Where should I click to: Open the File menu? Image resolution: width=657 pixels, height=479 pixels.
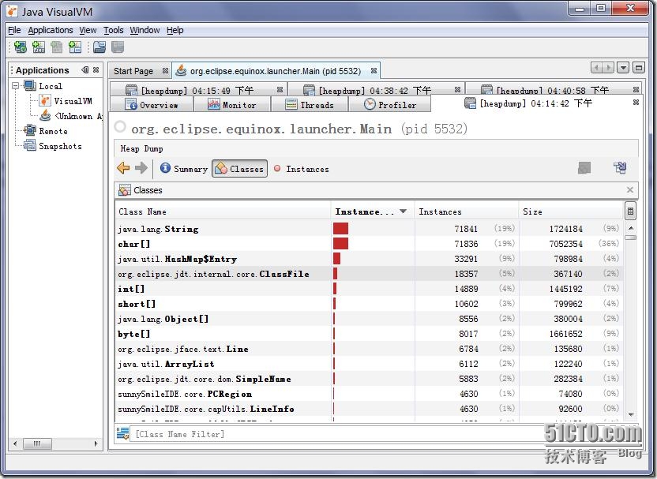point(14,30)
